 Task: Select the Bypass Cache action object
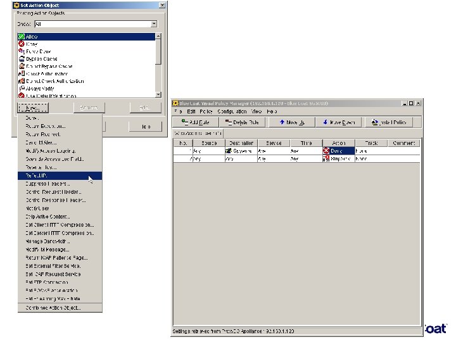pyautogui.click(x=86, y=59)
